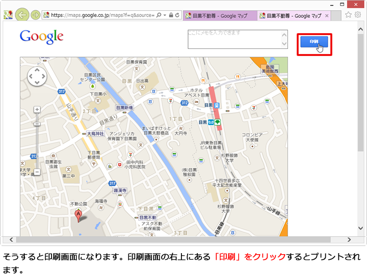Viewport: 367px width, 274px height.
Task: Zoom out with the map minus button
Action: point(37,172)
